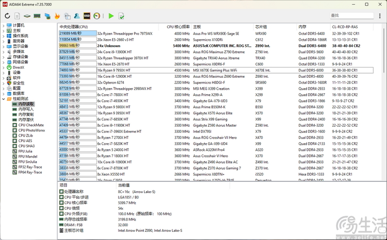The width and height of the screenshot is (387, 240).
Task: Open the network computers toolbar icon
Action: 47,16
